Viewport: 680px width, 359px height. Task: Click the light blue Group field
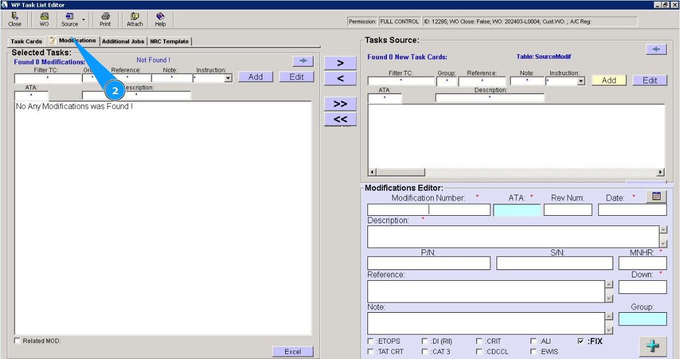[642, 319]
